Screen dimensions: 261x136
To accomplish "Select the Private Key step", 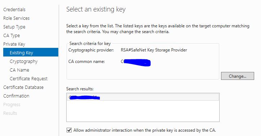I will 14,44.
